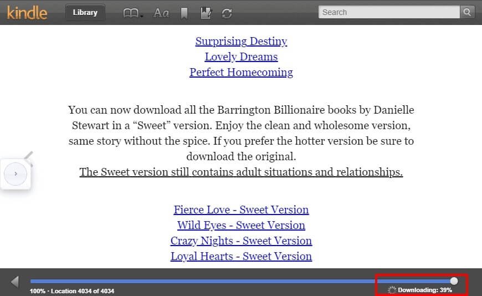This screenshot has width=482, height=296.
Task: Open the Perfect Homecoming link
Action: (x=241, y=72)
